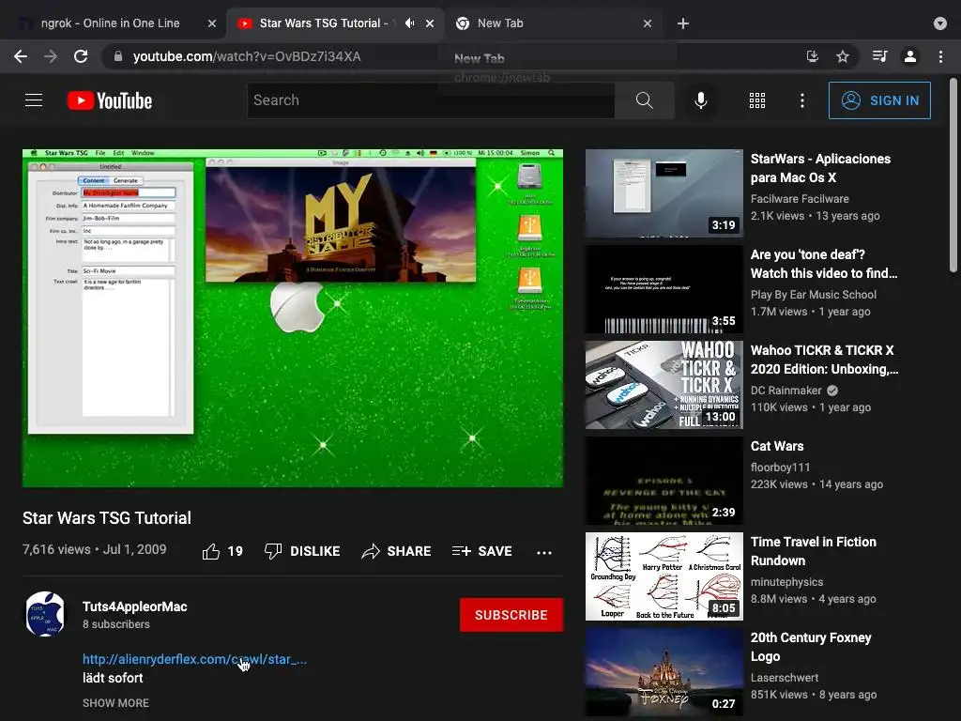Click the SHARE button

point(397,551)
